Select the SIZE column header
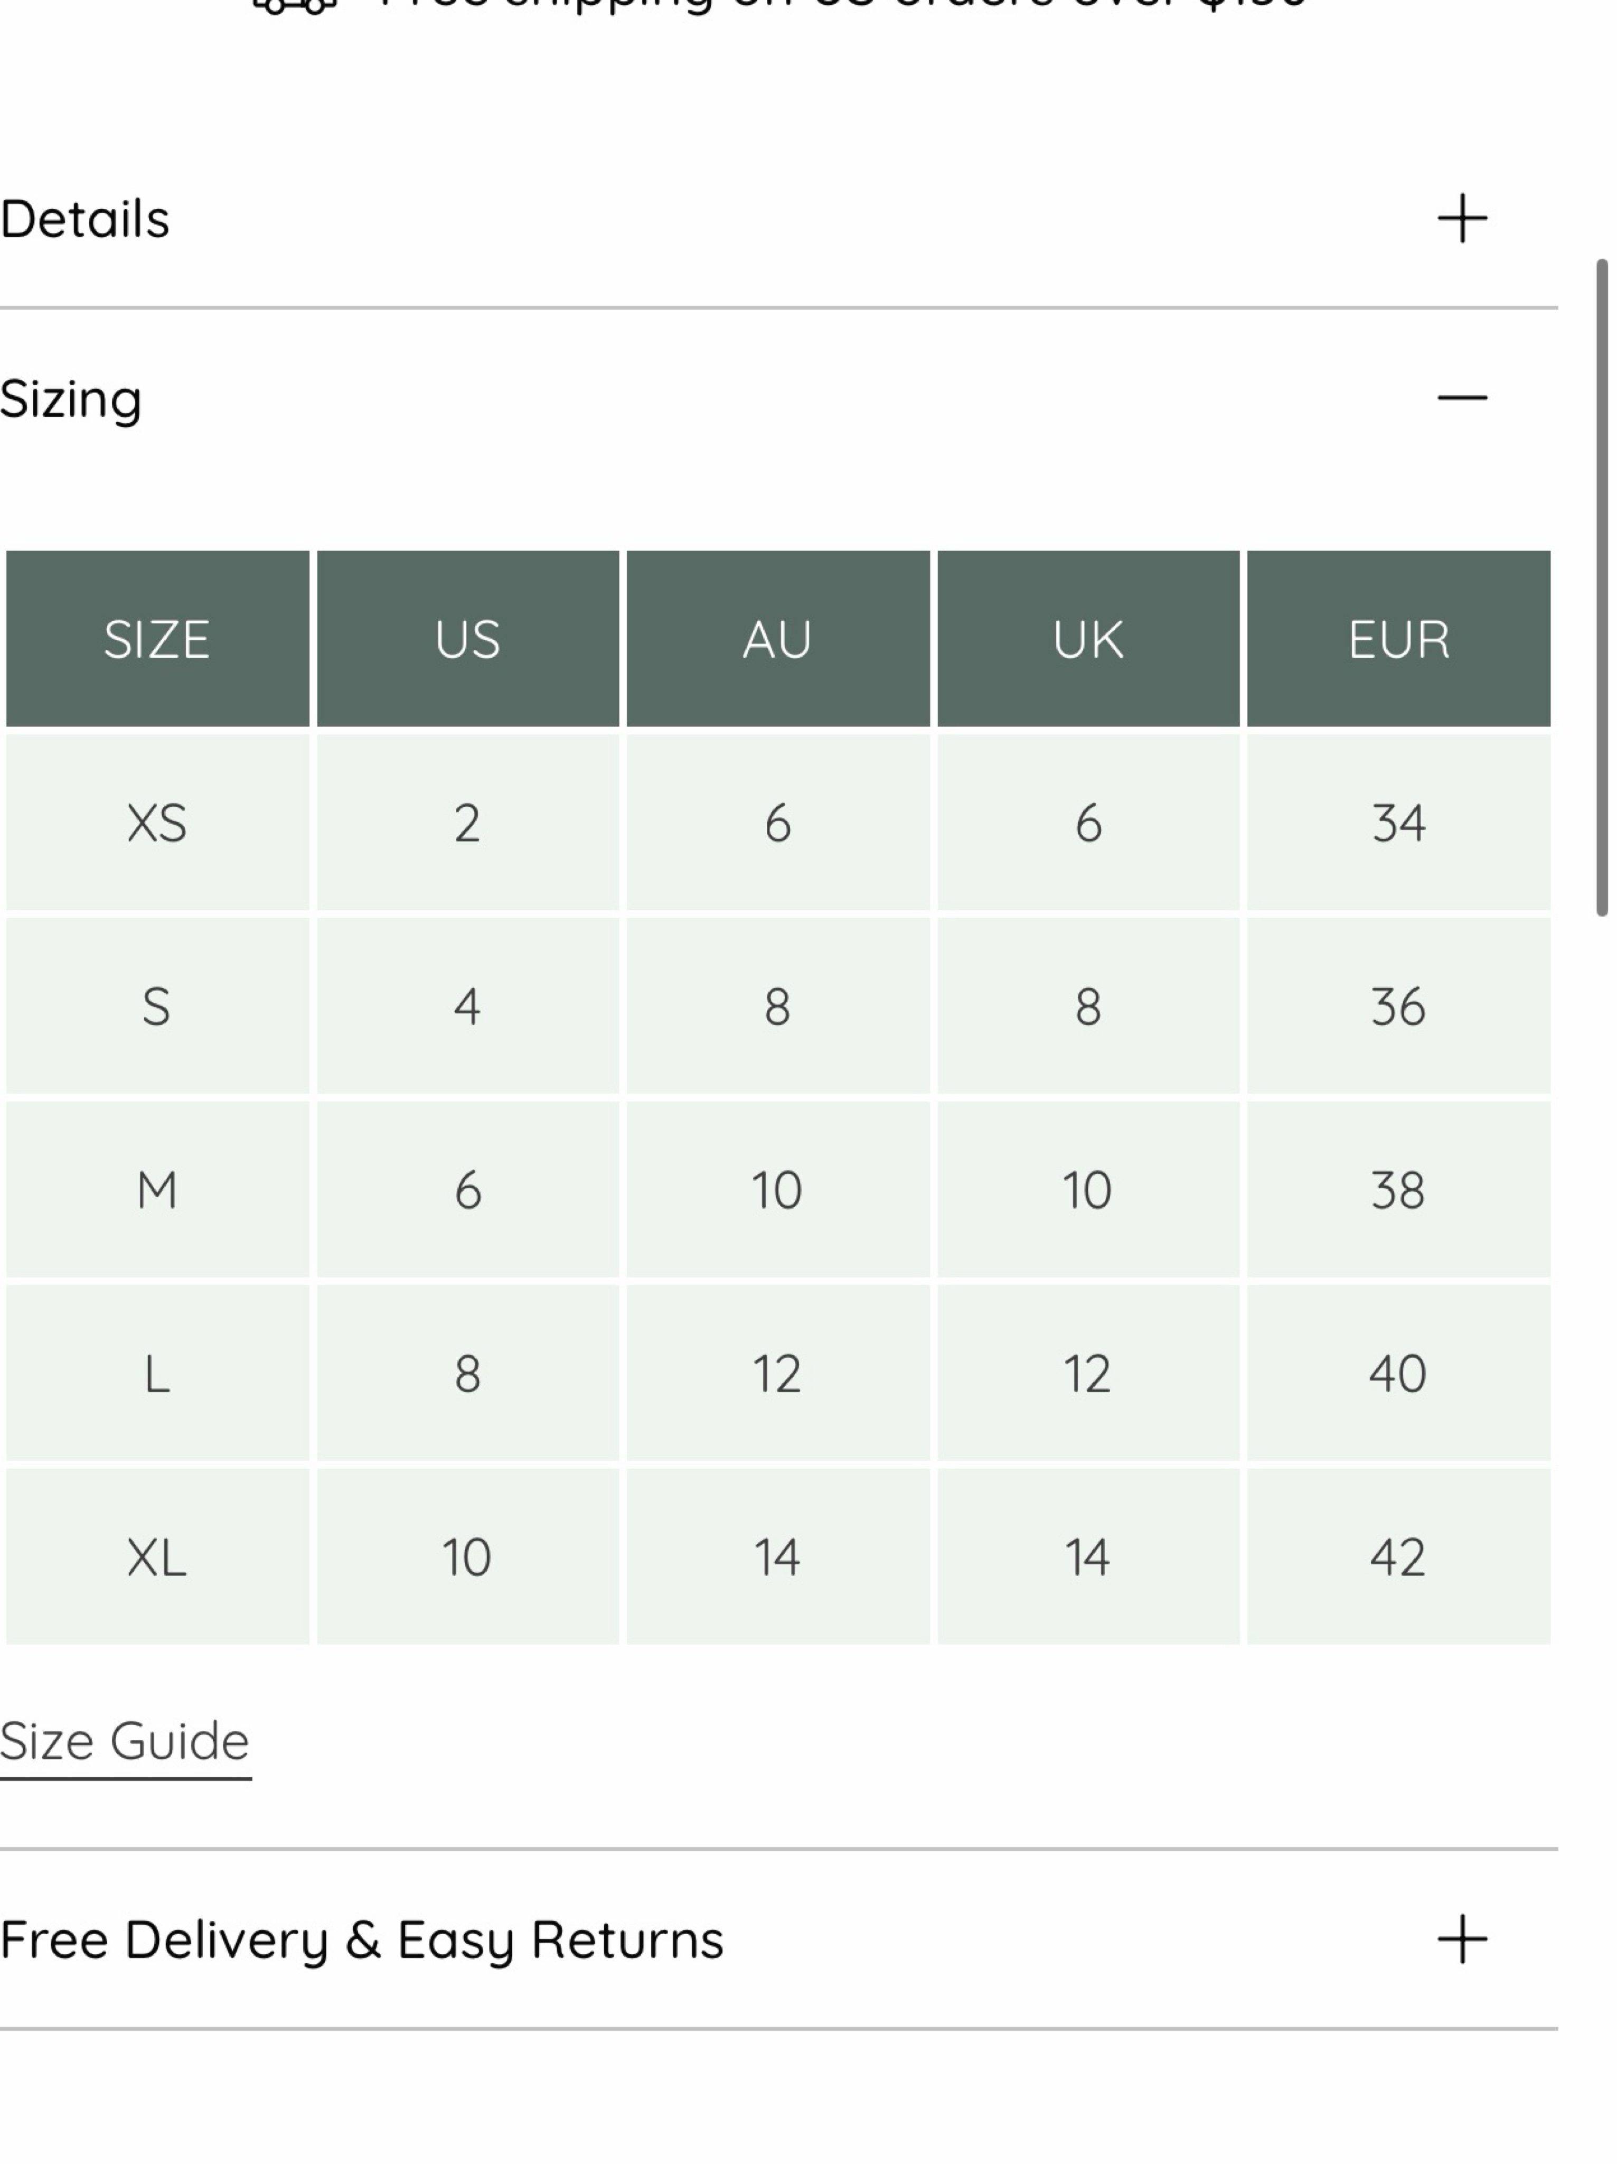The image size is (1617, 2164). [157, 639]
